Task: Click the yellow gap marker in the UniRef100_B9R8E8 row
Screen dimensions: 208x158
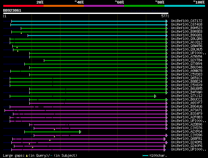Action: [x=21, y=33]
